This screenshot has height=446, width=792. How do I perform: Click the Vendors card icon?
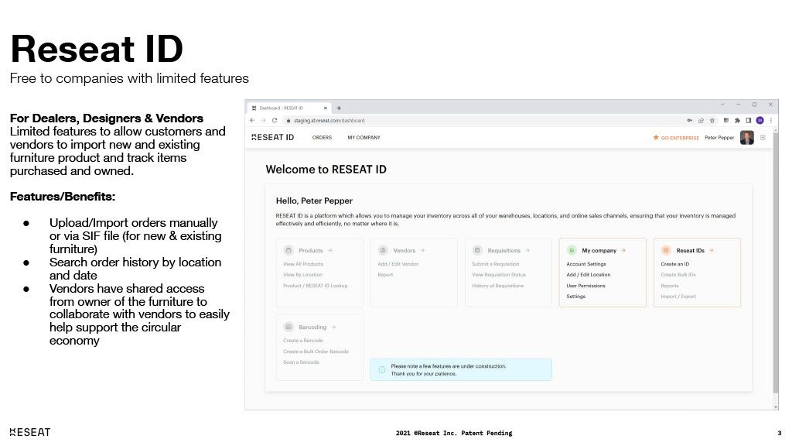coord(383,250)
